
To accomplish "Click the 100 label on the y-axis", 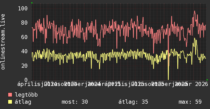I will coord(23,8).
